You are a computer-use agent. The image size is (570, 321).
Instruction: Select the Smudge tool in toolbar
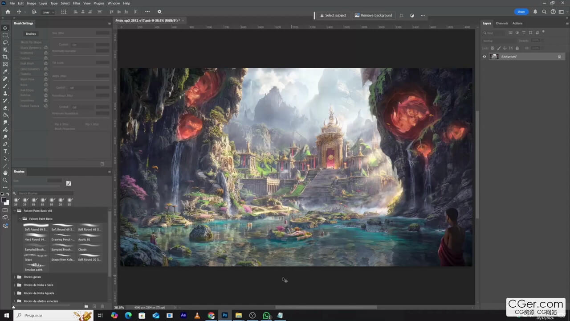point(5,122)
